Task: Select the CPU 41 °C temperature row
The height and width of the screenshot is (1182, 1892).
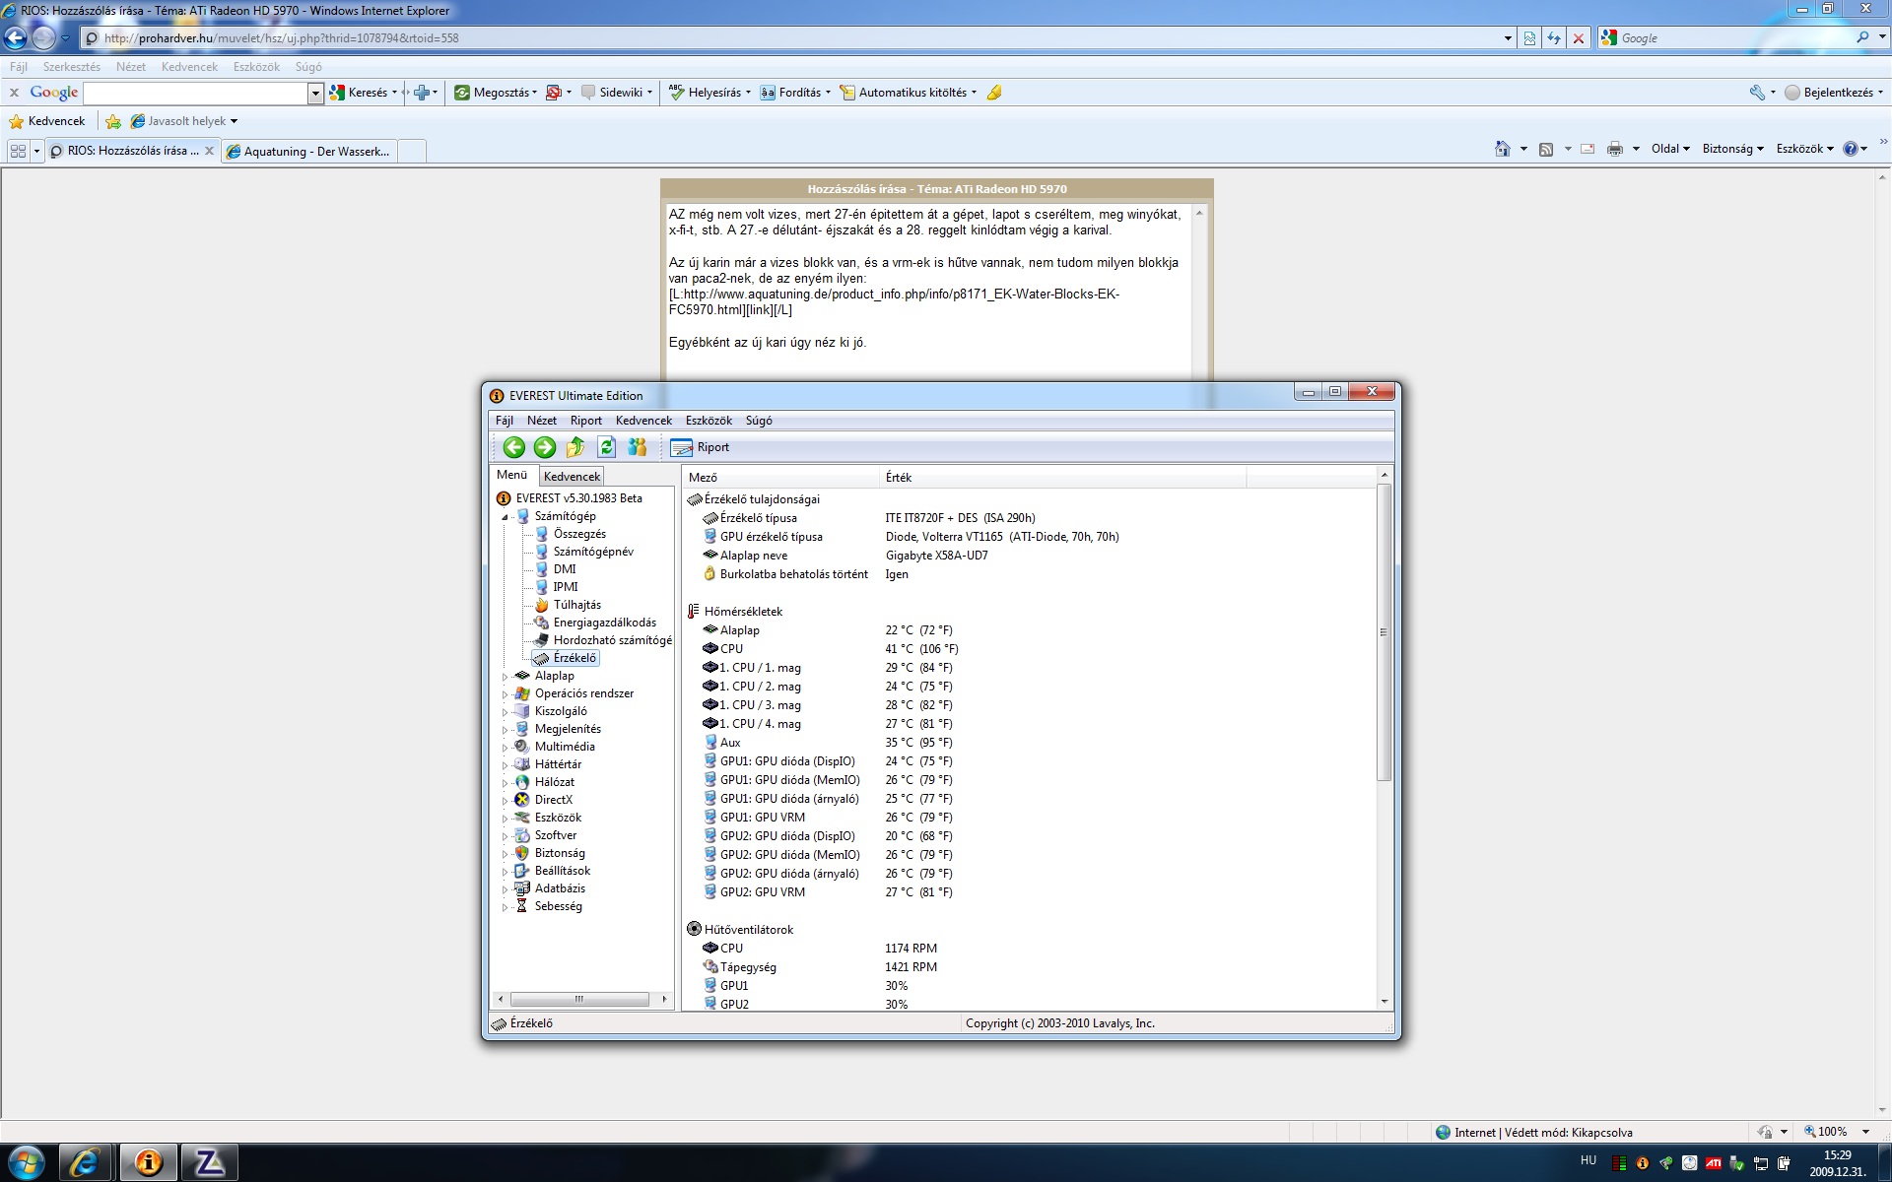Action: pos(1030,649)
